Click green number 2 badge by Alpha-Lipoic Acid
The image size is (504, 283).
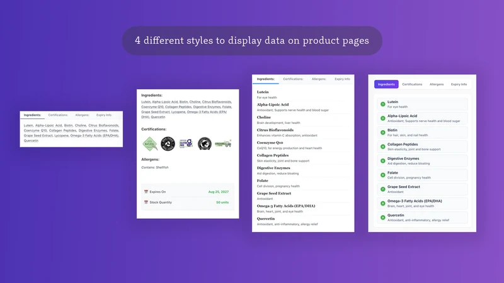point(383,118)
